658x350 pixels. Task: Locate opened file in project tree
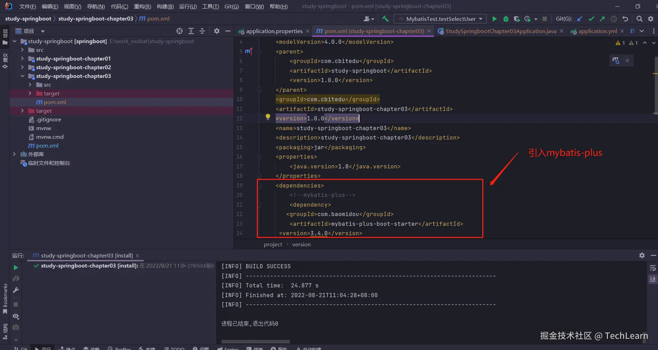(x=180, y=31)
